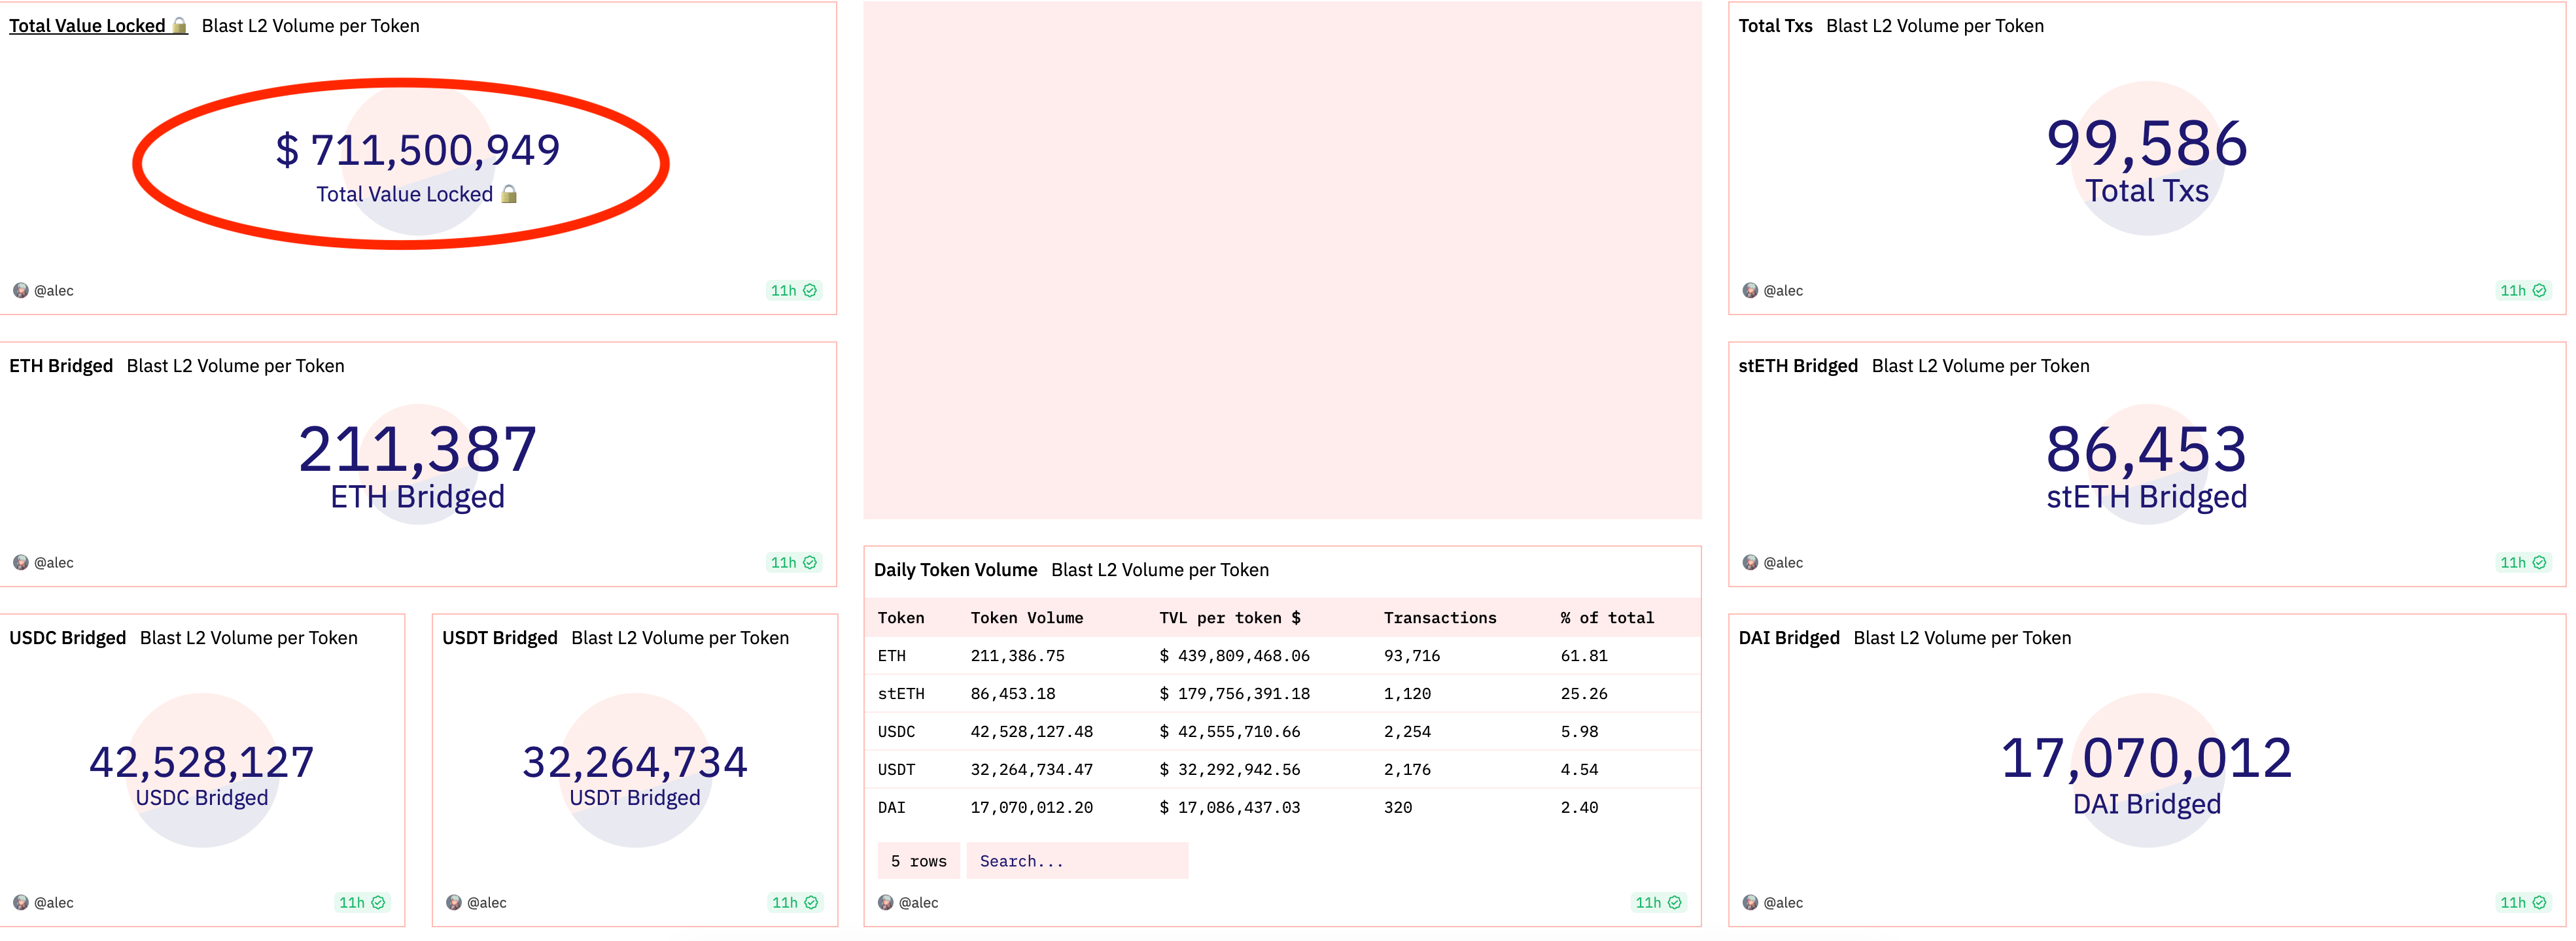Image resolution: width=2576 pixels, height=941 pixels.
Task: Click the 11h status badge in Daily Token Volume card
Action: coord(1658,903)
